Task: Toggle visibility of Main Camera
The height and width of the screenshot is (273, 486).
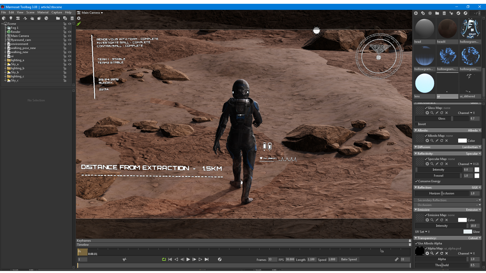Action: [x=70, y=36]
